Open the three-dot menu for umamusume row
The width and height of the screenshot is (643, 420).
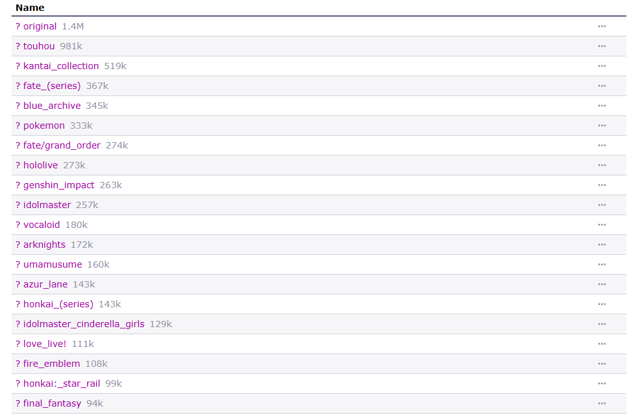601,264
